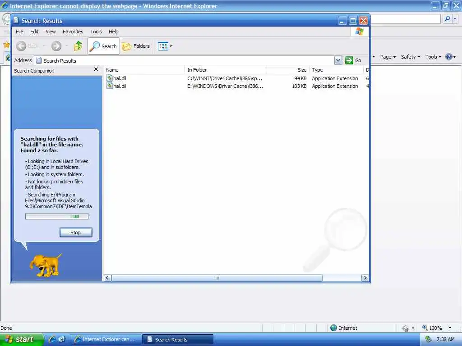
Task: Click the Search Results taskbar button
Action: pyautogui.click(x=177, y=340)
